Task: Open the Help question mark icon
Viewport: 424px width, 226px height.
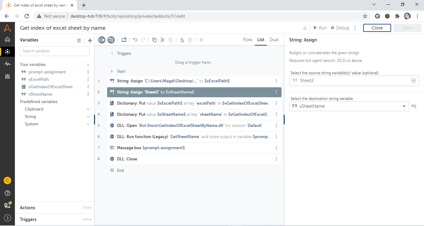Action: (x=7, y=193)
